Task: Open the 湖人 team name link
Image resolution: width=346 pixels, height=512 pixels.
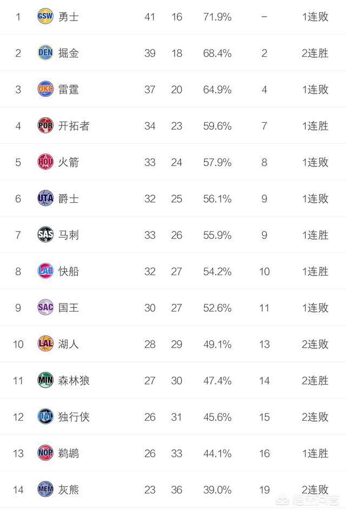Action: click(69, 344)
